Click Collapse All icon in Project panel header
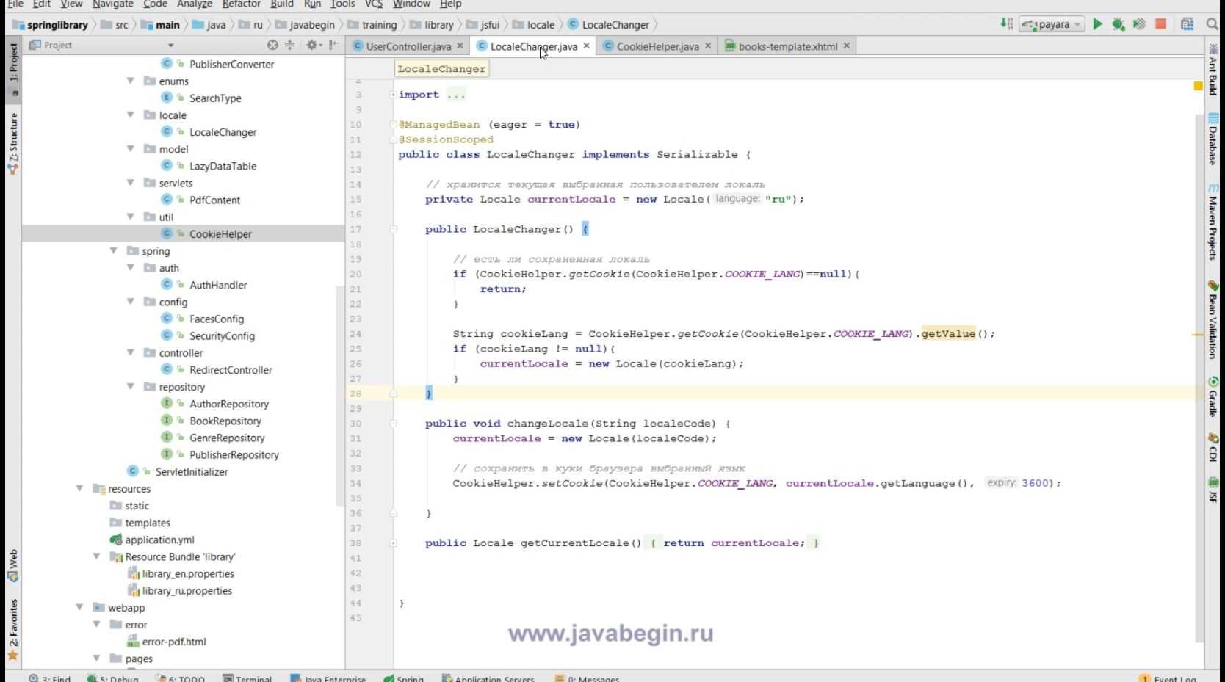The width and height of the screenshot is (1225, 682). 290,45
